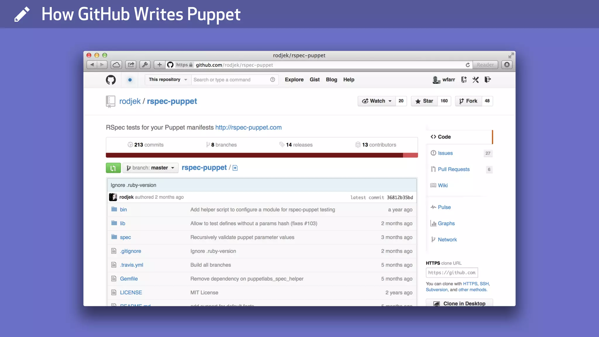Click the dark red language bar
The width and height of the screenshot is (599, 337).
pos(254,155)
